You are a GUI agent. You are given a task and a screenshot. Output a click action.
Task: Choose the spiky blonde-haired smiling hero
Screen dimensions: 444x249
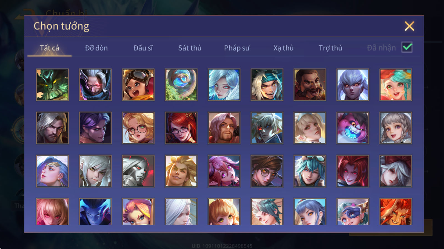pyautogui.click(x=181, y=171)
